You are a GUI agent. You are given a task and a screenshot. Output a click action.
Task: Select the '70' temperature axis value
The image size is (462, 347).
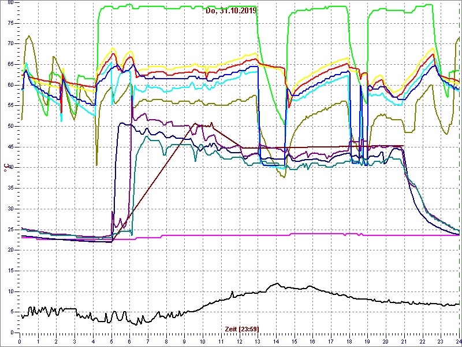click(x=11, y=44)
